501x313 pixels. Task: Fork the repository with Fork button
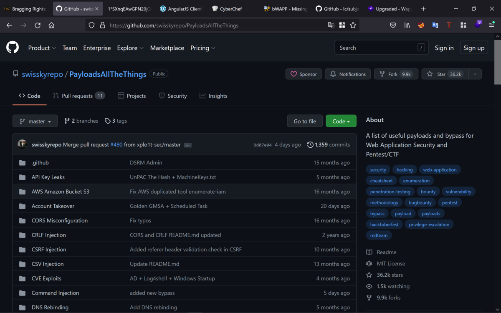click(396, 74)
